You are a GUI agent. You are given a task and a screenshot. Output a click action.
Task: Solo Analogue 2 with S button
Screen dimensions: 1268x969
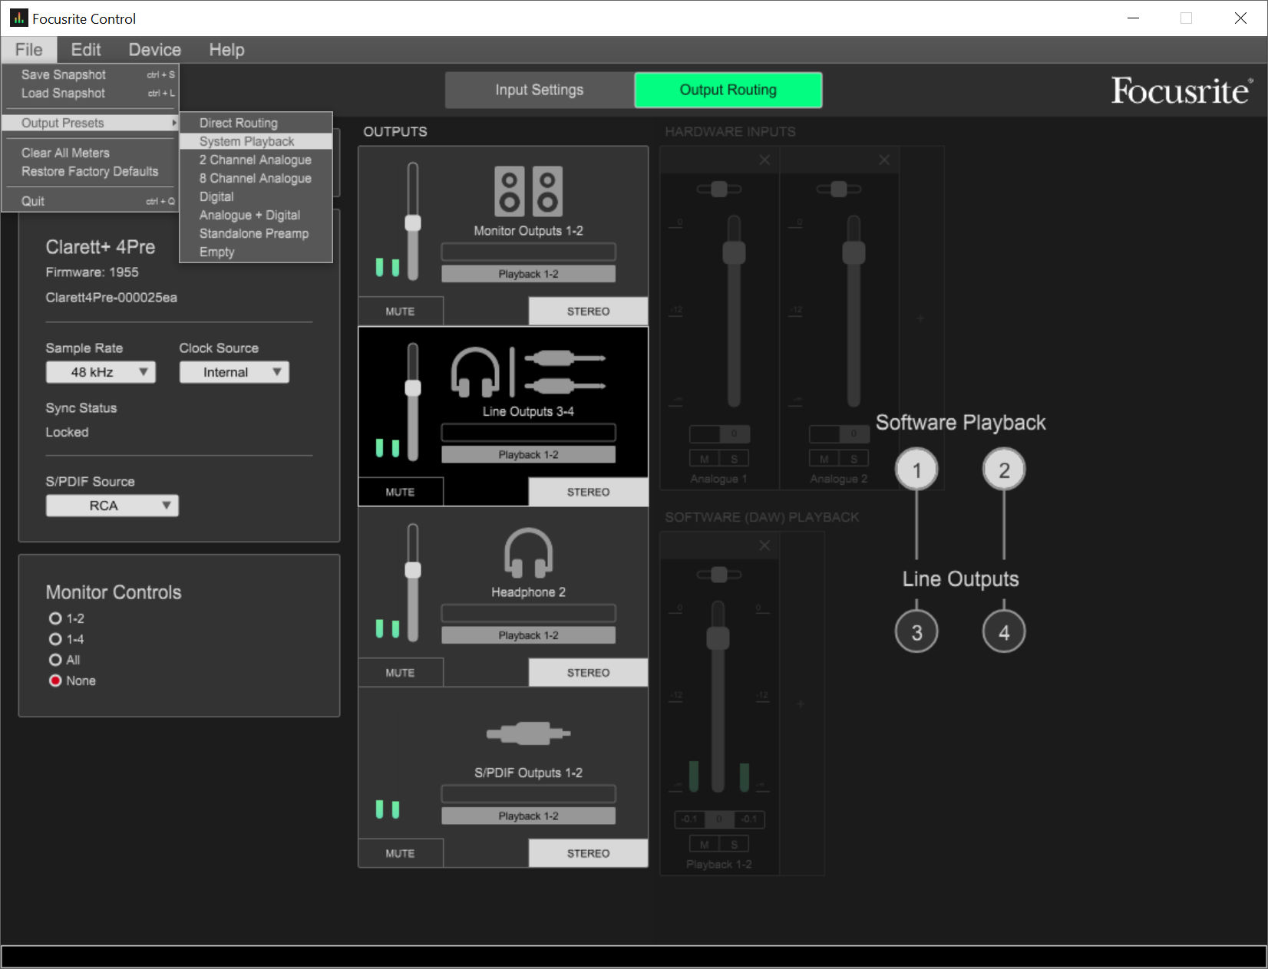pos(854,459)
